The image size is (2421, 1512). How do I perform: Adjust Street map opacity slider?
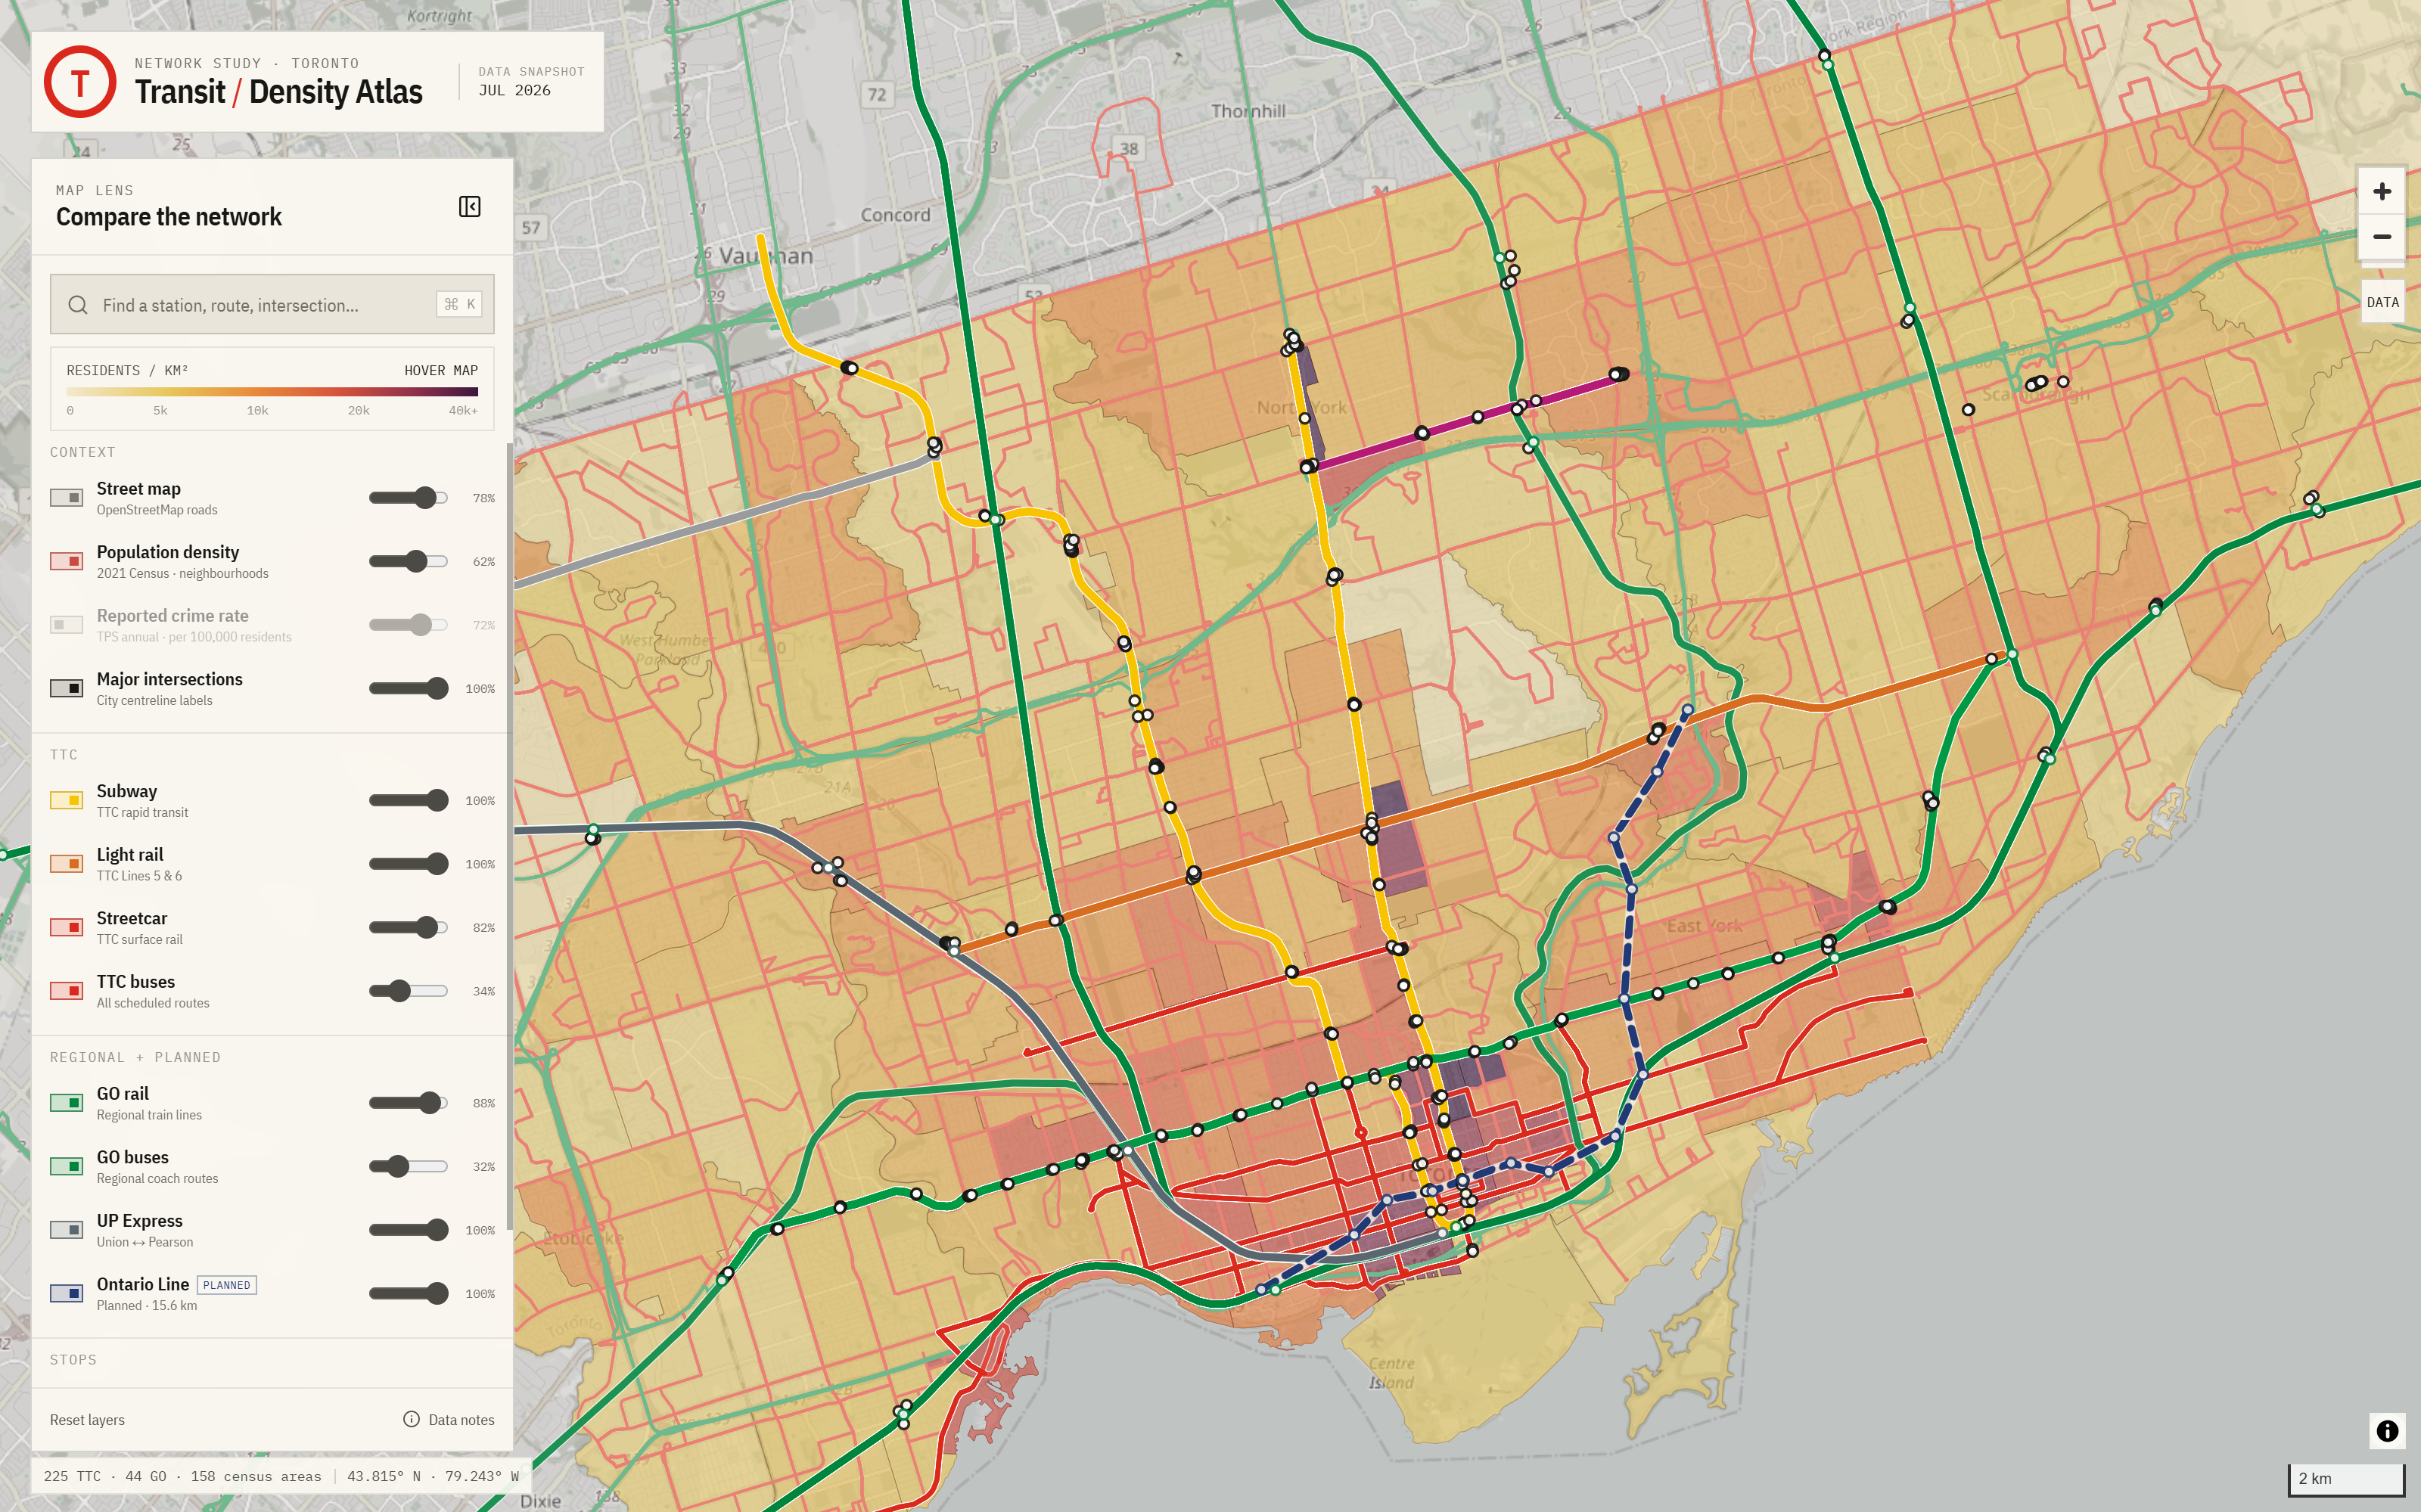tap(408, 498)
